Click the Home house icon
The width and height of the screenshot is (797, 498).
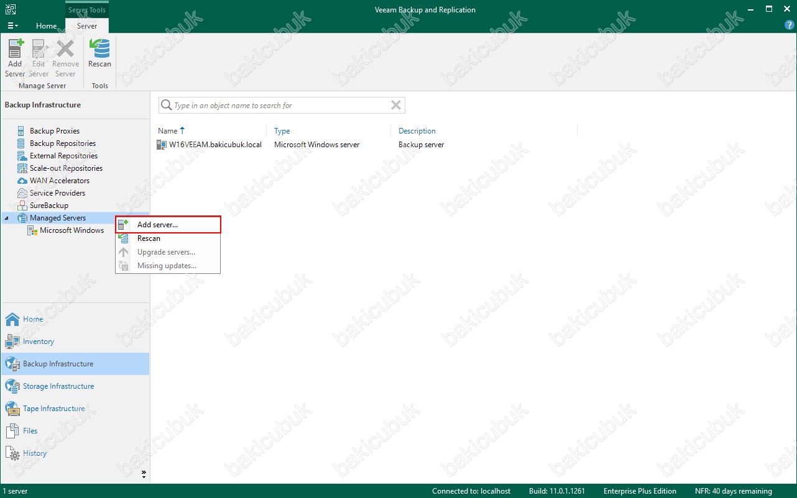[x=12, y=319]
